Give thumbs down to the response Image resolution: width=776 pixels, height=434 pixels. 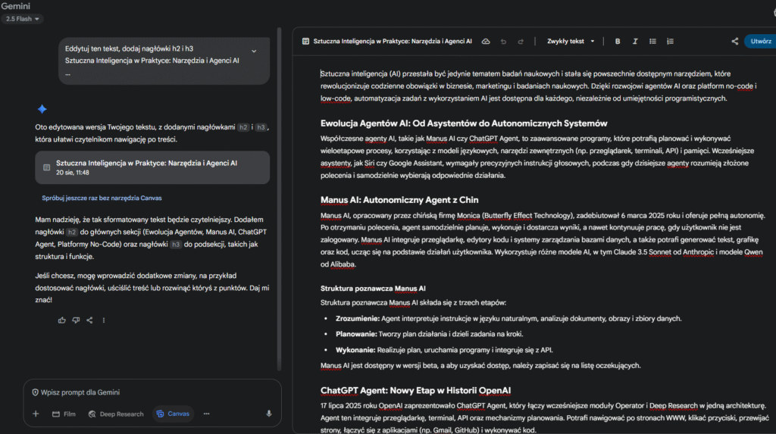coord(76,320)
